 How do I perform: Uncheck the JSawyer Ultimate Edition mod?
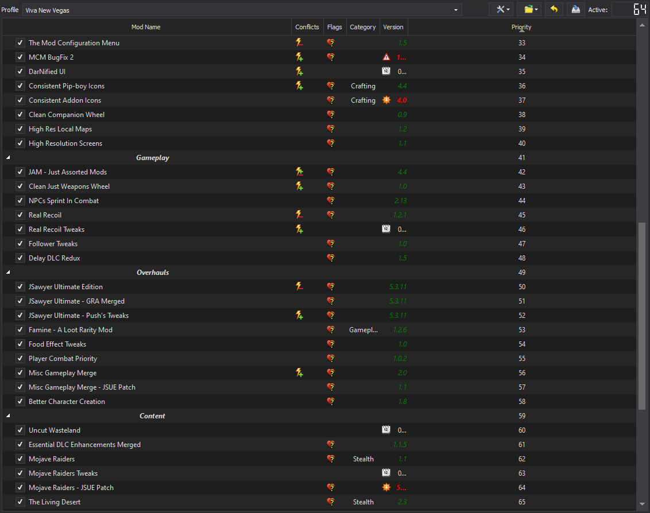point(20,287)
